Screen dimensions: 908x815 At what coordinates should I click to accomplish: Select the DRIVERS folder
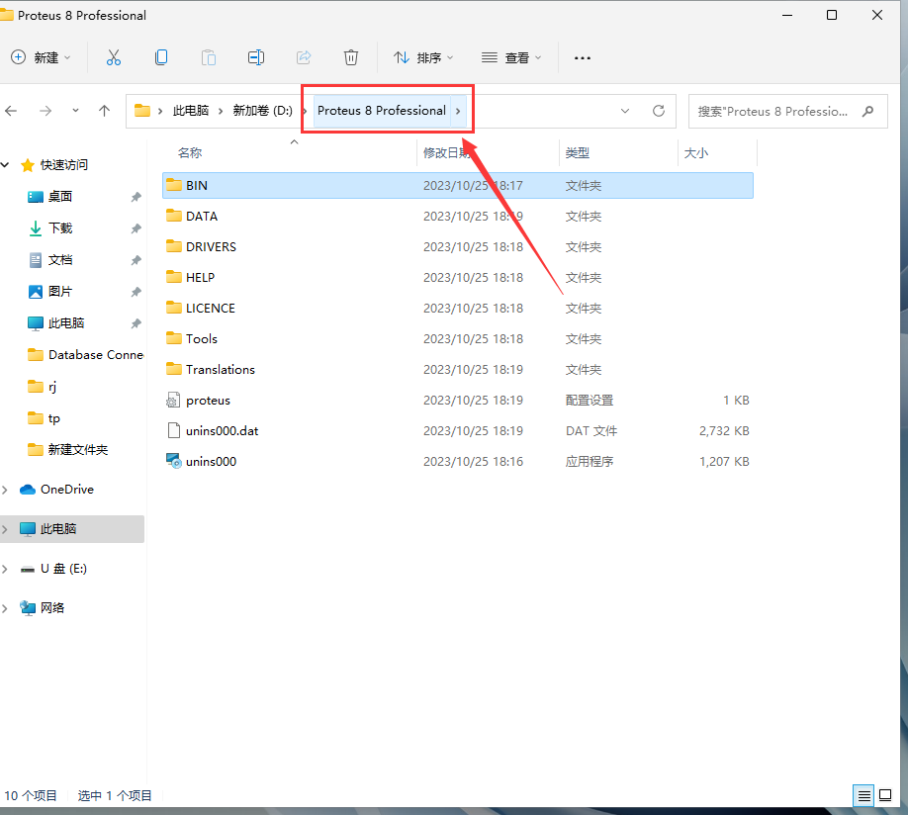point(211,246)
